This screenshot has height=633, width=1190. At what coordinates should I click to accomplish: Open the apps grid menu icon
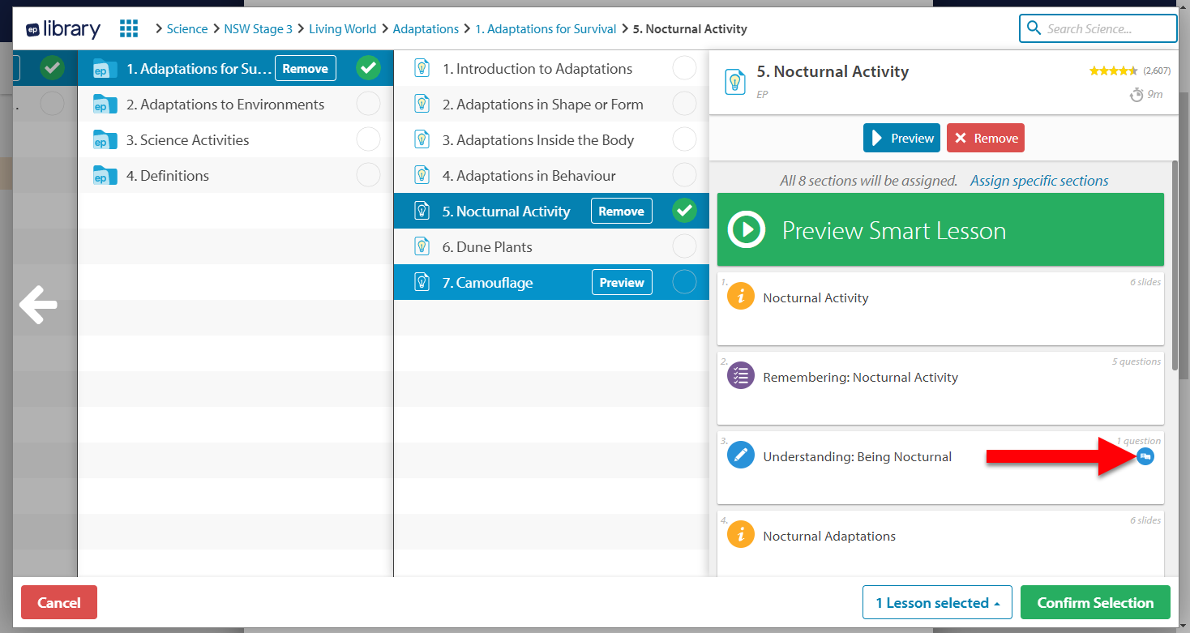click(129, 29)
